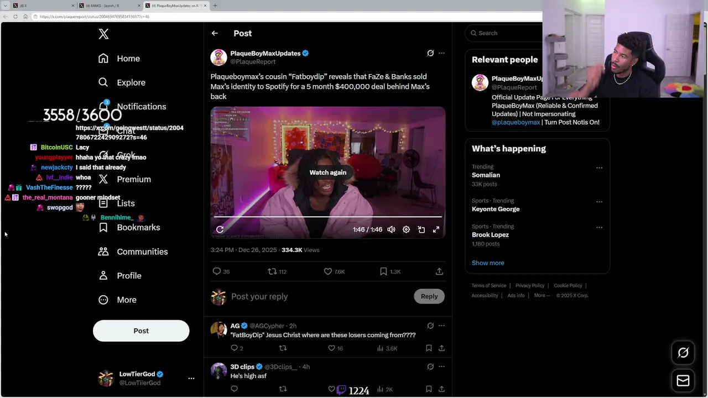Screen dimensions: 708x398
Task: Click Grok icon on main post
Action: 430,53
